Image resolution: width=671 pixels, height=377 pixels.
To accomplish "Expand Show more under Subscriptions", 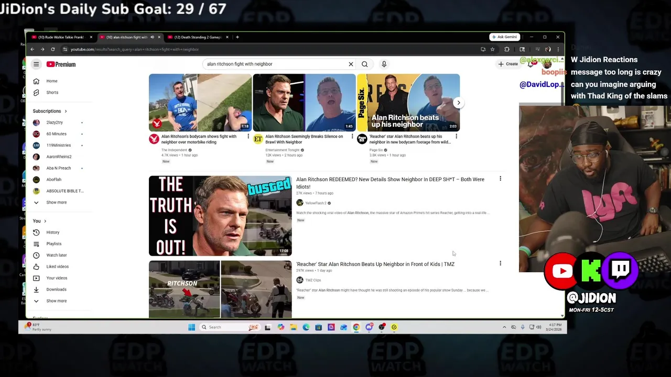I will 58,203.
